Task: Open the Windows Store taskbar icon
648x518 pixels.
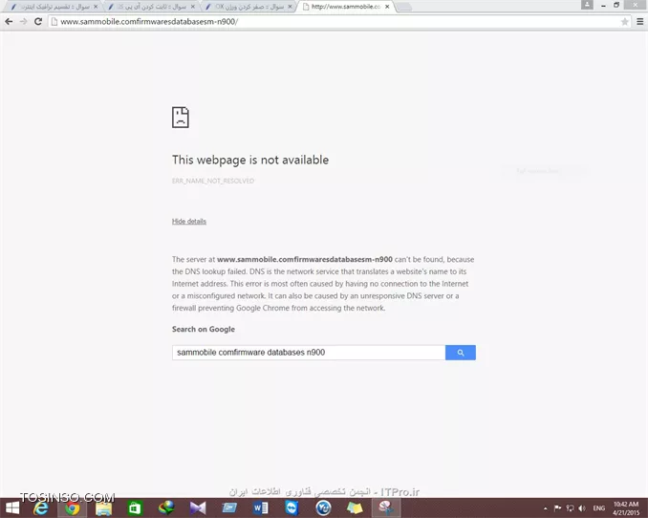Action: tap(135, 507)
